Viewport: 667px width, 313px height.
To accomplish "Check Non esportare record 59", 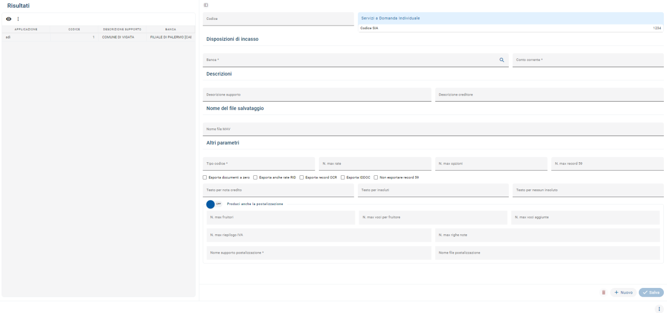I will tap(376, 177).
